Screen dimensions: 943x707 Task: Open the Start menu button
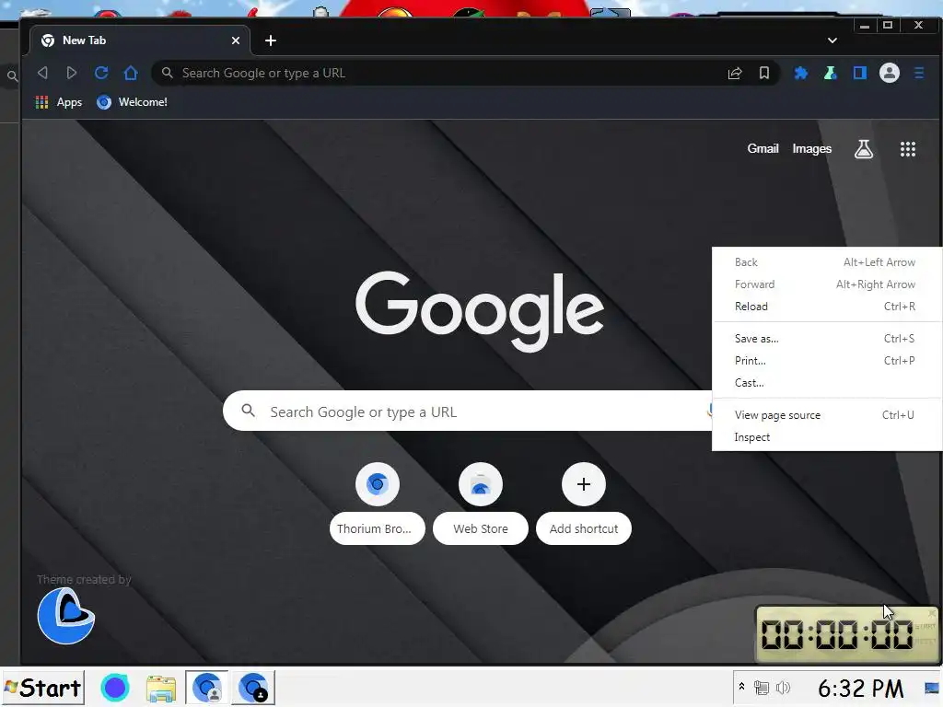point(43,688)
